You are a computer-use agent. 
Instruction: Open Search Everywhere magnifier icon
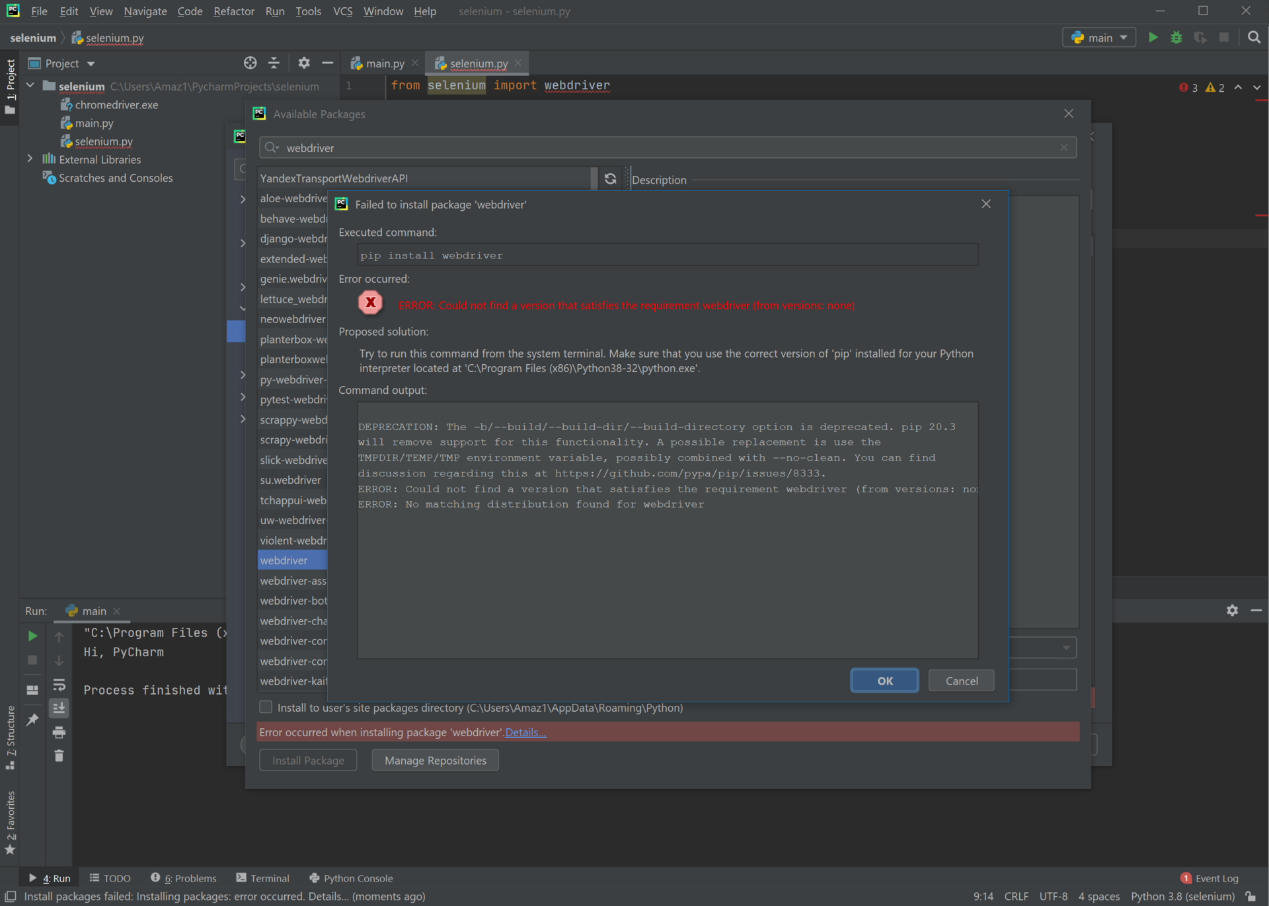click(1254, 38)
